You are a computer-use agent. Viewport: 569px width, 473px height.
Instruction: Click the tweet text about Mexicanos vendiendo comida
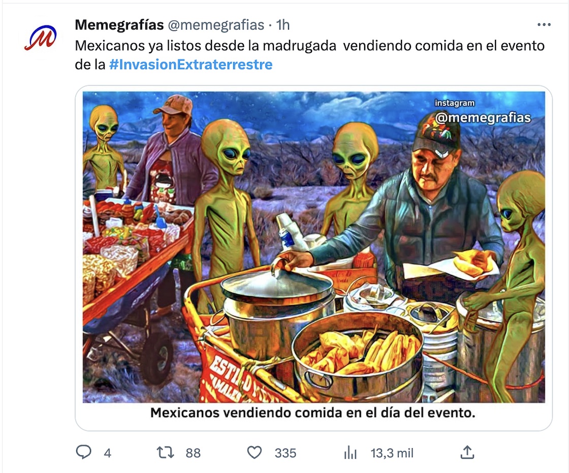(309, 55)
